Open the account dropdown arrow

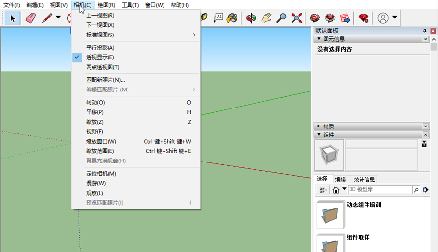pyautogui.click(x=394, y=18)
